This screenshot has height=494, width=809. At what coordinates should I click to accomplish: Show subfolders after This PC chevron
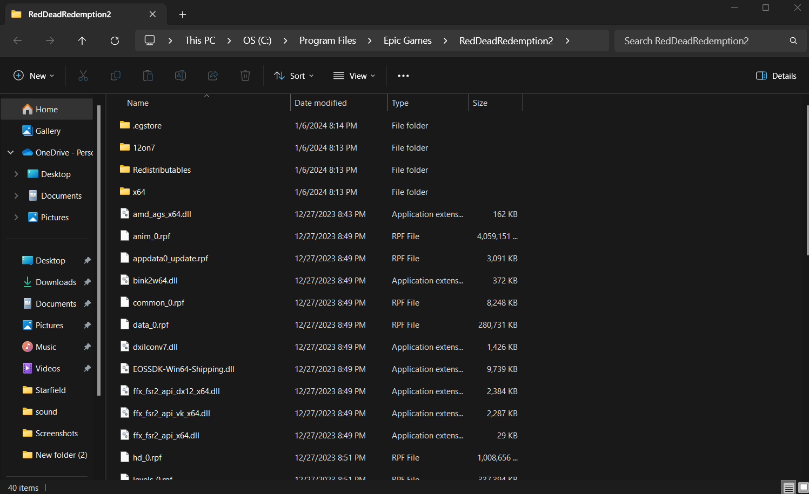click(x=229, y=40)
